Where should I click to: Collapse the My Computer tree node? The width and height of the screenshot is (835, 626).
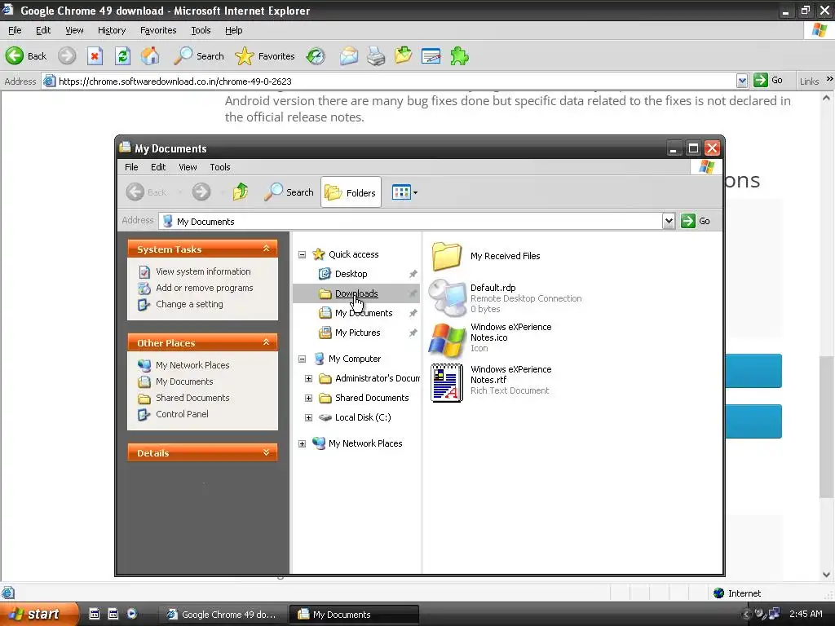(x=302, y=359)
